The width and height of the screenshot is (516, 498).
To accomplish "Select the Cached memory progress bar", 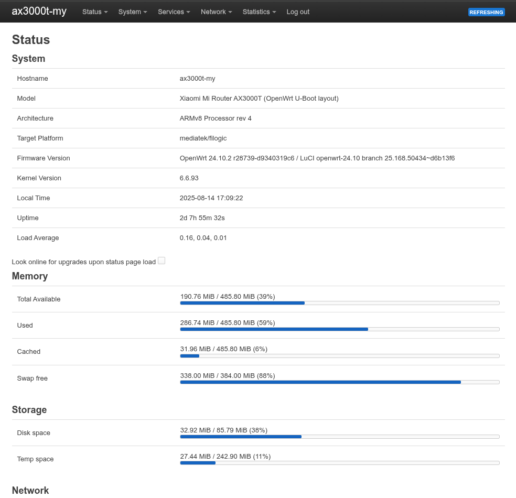I will [x=339, y=355].
